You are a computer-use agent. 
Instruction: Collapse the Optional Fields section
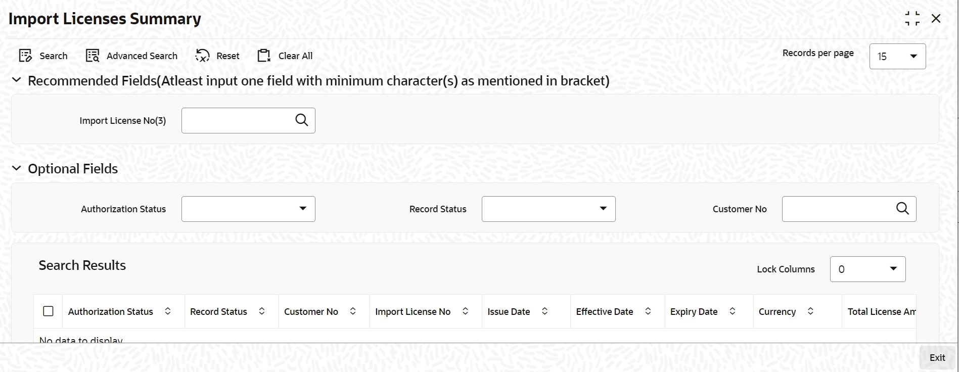pyautogui.click(x=17, y=168)
